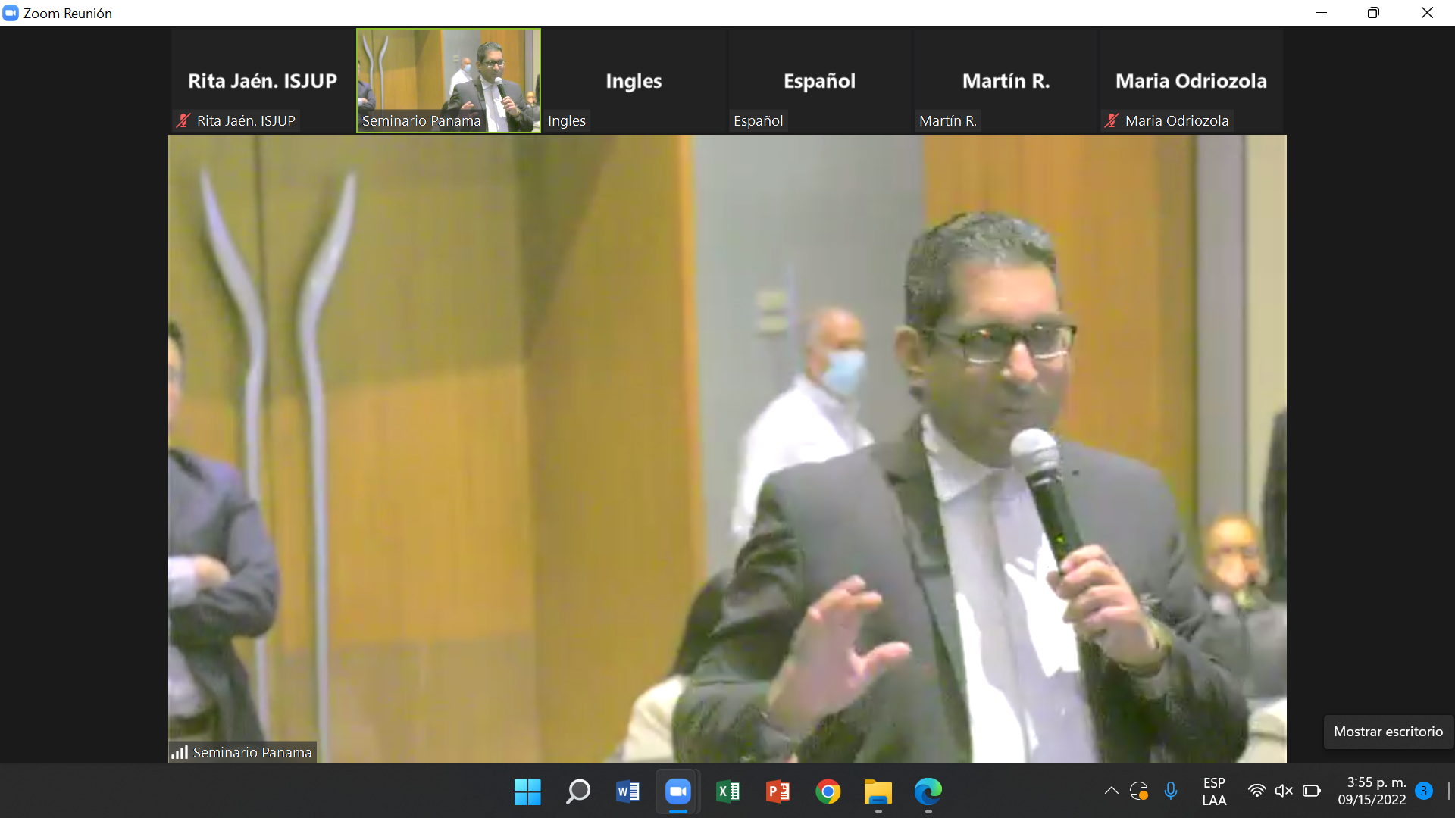Open Windows Start menu
Viewport: 1455px width, 818px height.
(x=527, y=791)
